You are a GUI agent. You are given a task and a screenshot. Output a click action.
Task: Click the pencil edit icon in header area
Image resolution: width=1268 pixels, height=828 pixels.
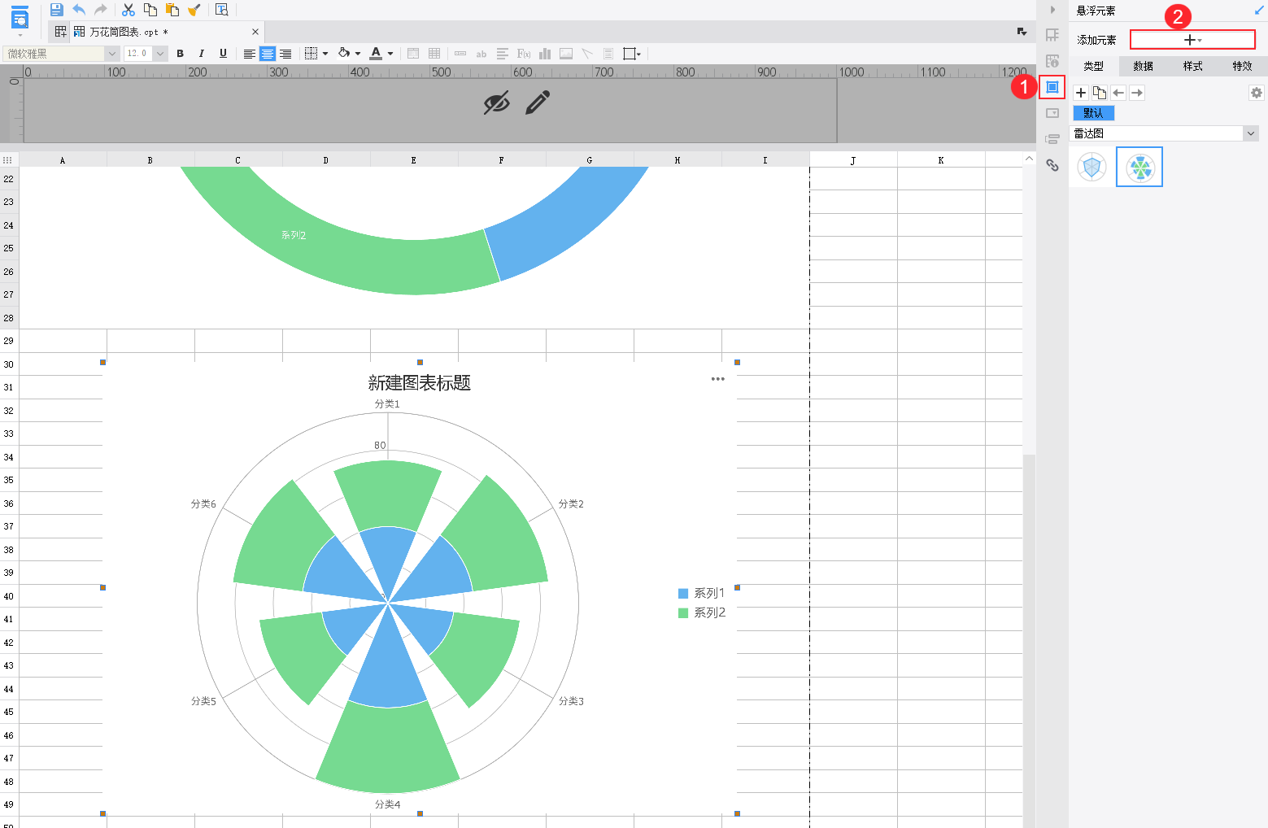(538, 102)
